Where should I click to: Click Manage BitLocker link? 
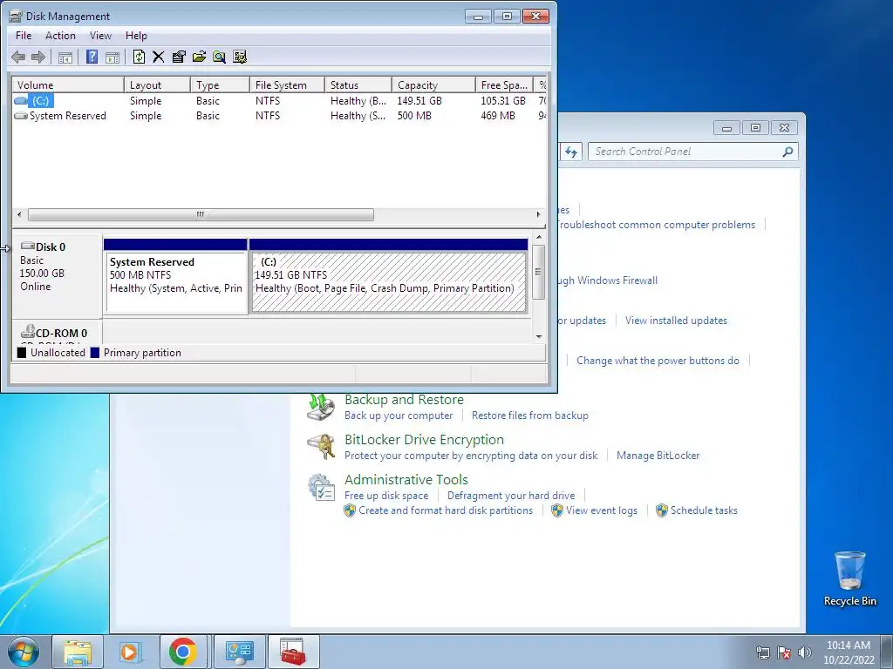[658, 455]
